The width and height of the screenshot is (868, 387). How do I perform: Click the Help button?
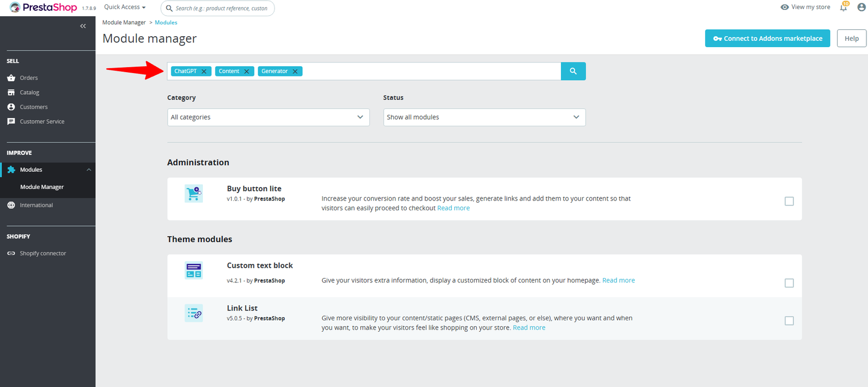coord(852,38)
